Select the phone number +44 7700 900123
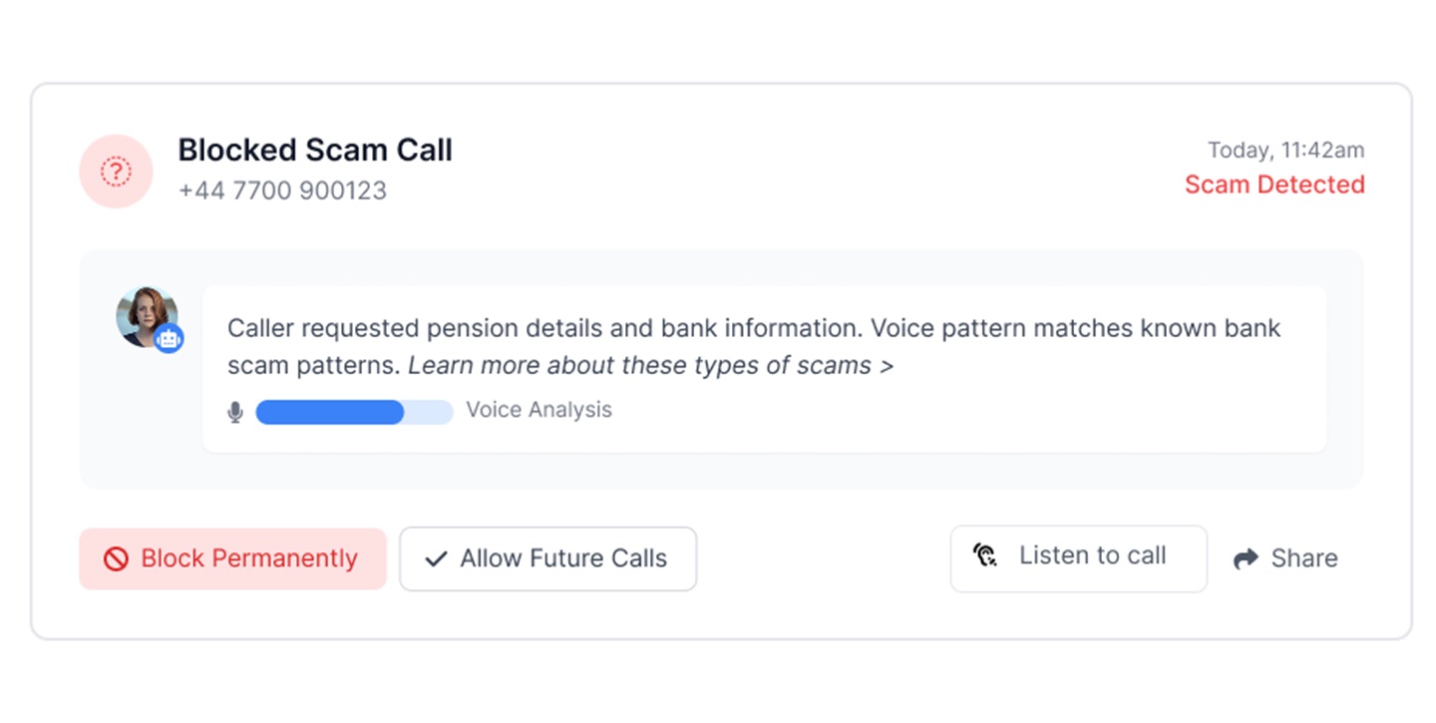 click(282, 190)
